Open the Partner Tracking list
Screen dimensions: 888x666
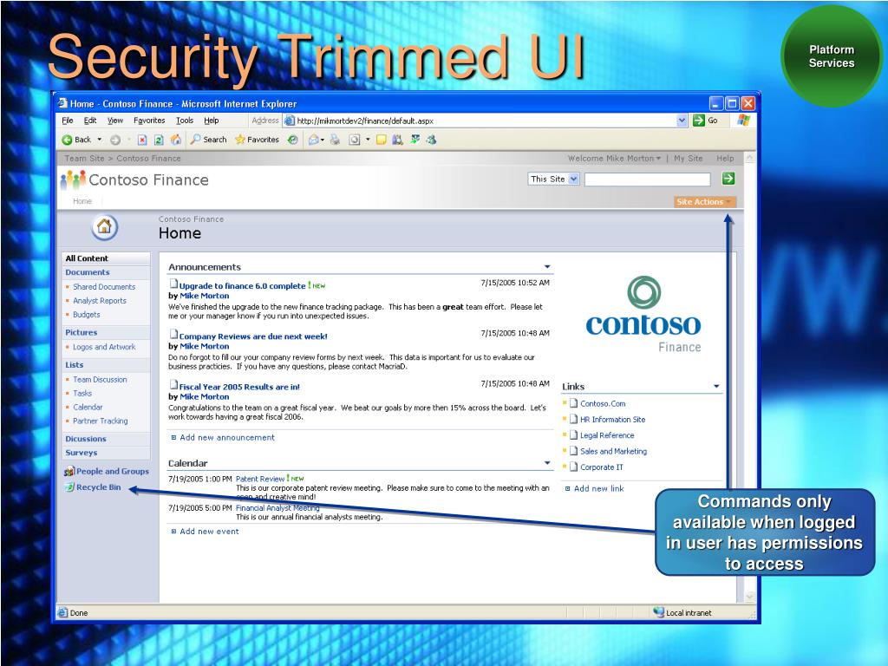101,421
